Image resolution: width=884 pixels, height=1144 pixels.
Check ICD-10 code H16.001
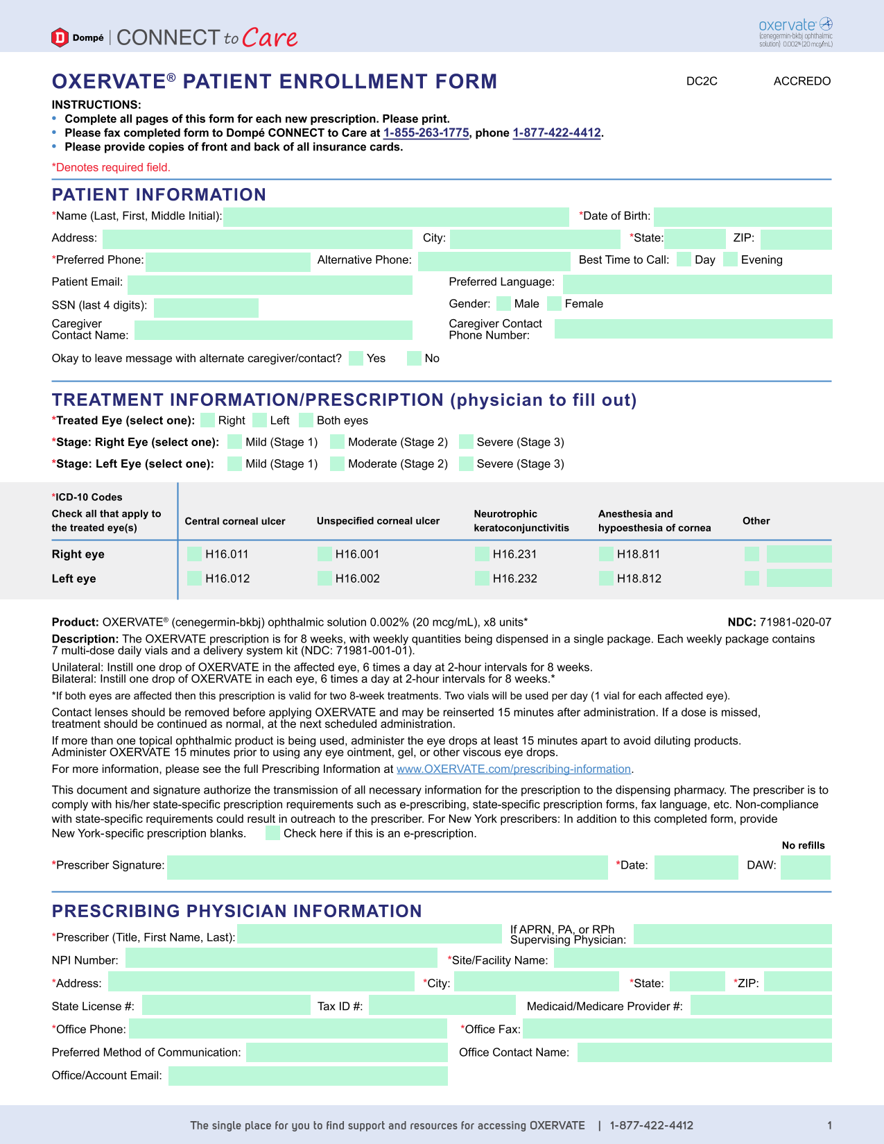[x=324, y=554]
